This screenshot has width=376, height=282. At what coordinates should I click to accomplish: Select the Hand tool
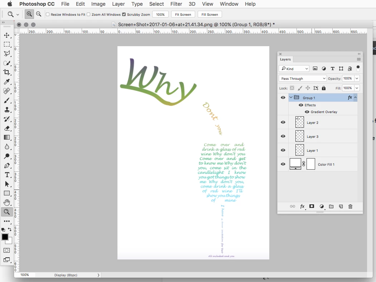7,203
